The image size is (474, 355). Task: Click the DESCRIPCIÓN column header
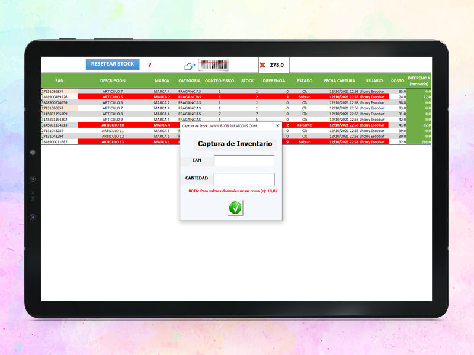coord(113,81)
